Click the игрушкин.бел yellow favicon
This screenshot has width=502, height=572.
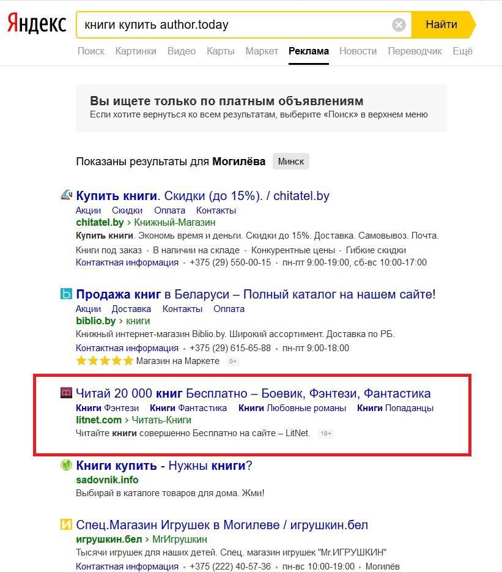[66, 525]
